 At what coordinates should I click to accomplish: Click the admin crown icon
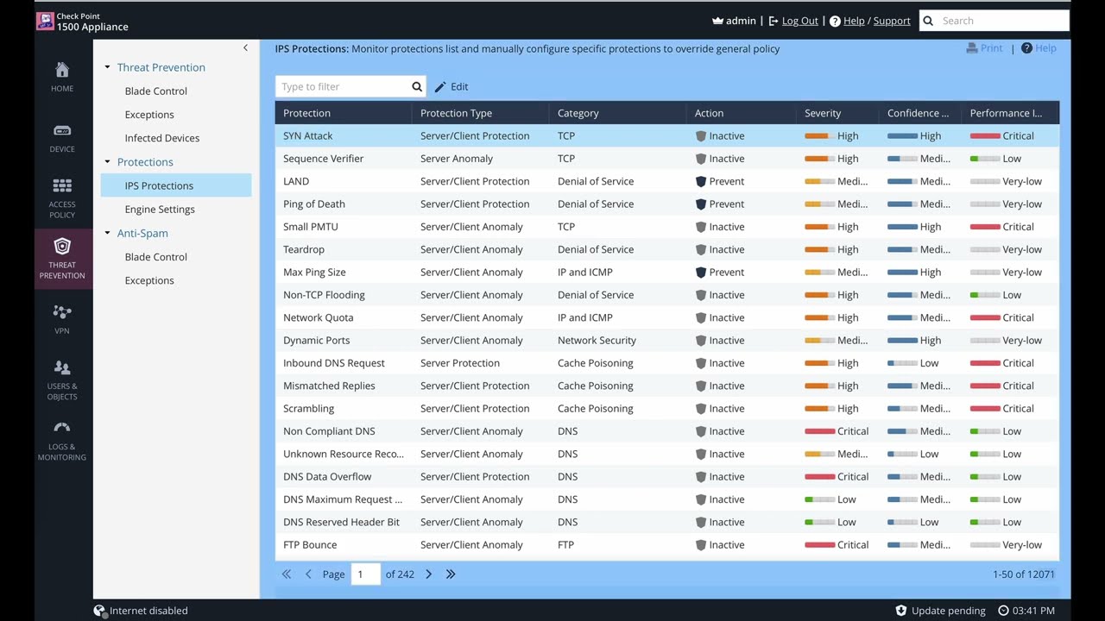[717, 21]
